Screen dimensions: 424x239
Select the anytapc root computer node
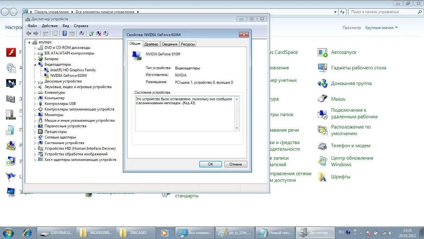coord(42,42)
